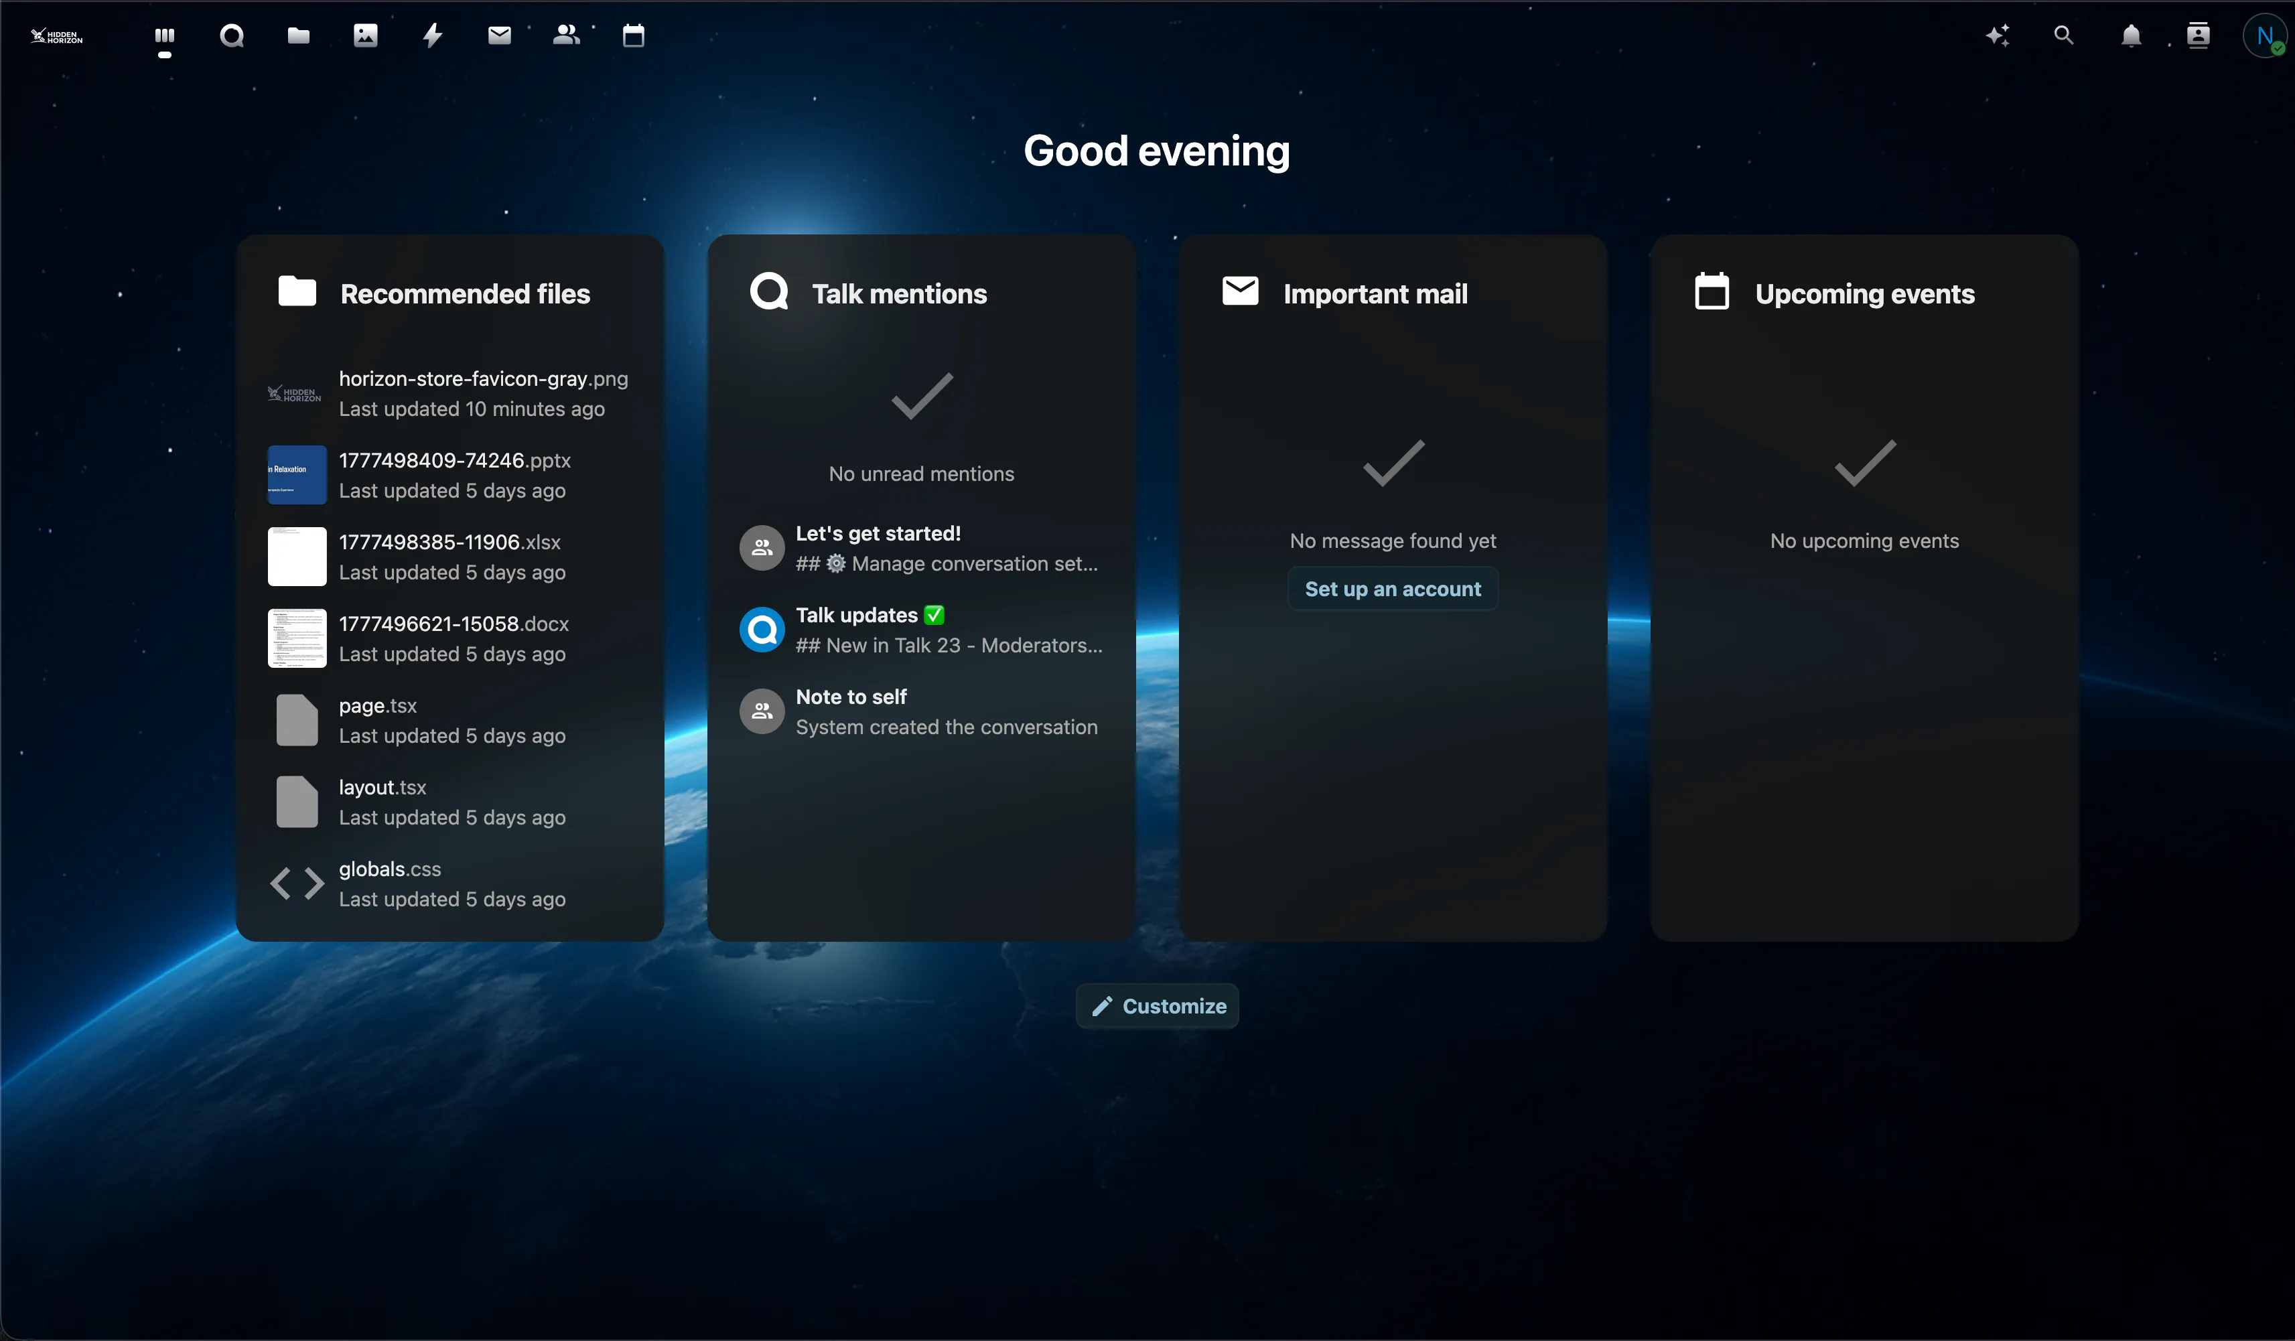Click the Important mail envelope icon
The image size is (2295, 1341).
[x=1241, y=291]
